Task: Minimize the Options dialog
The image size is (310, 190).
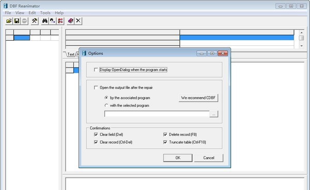Action: coord(202,54)
